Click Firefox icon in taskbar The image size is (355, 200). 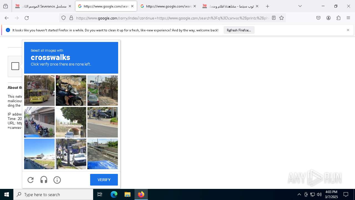pyautogui.click(x=141, y=194)
